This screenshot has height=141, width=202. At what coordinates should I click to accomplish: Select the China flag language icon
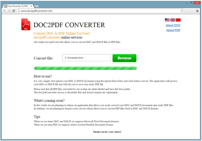[x=178, y=20]
